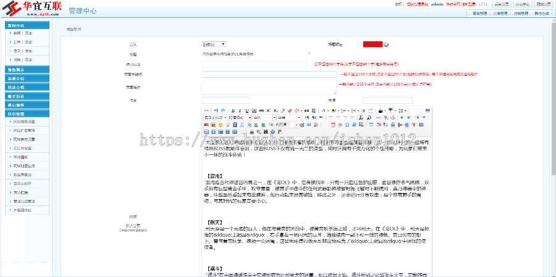Open the font size dropdown
This screenshot has height=277, width=556.
point(289,117)
